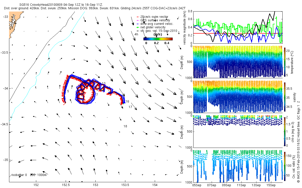This screenshot has height=188, width=302.
Task: Click the 'velocity magnitude (m/s)' axis label
Action: (x=185, y=27)
